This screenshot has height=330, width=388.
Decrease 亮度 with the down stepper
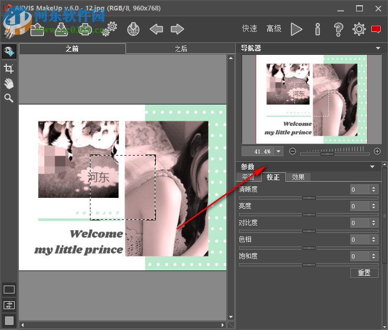[374, 209]
